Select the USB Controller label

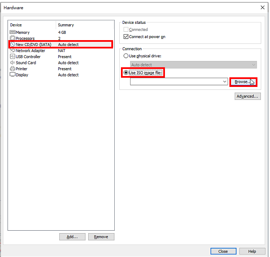pos(28,56)
